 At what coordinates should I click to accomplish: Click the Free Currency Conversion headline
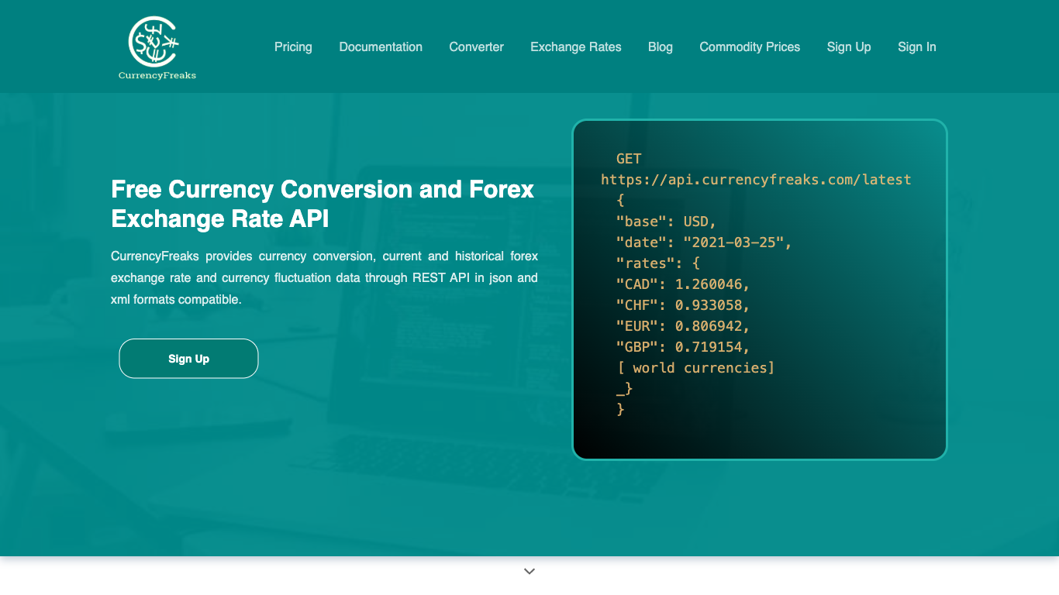(x=323, y=204)
